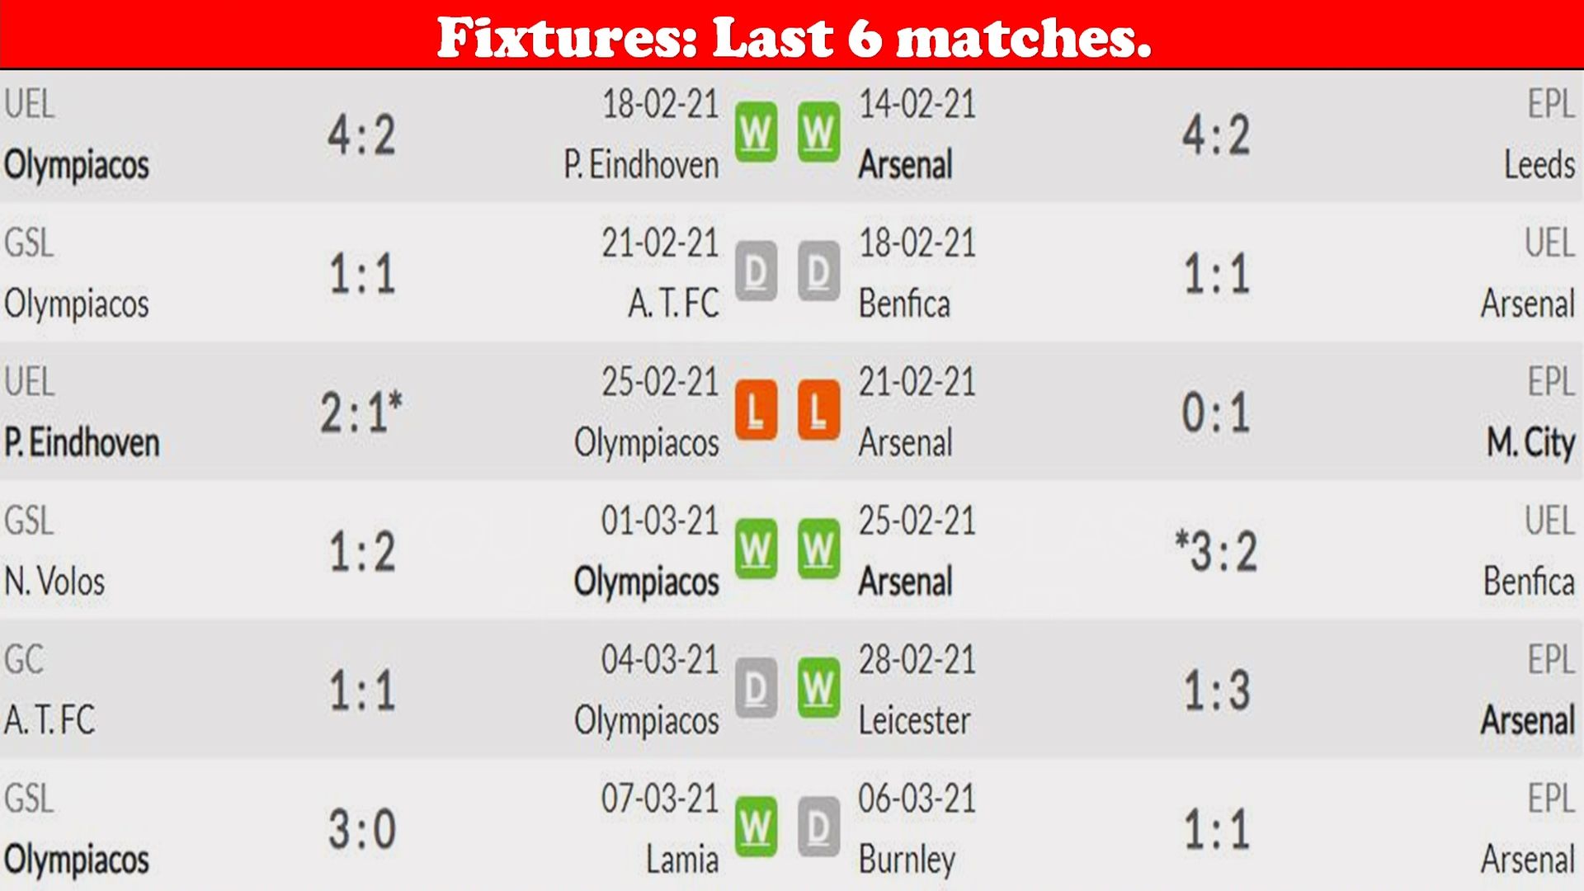Select the Arsenal vs Benfica *3:2 score

tap(1216, 550)
